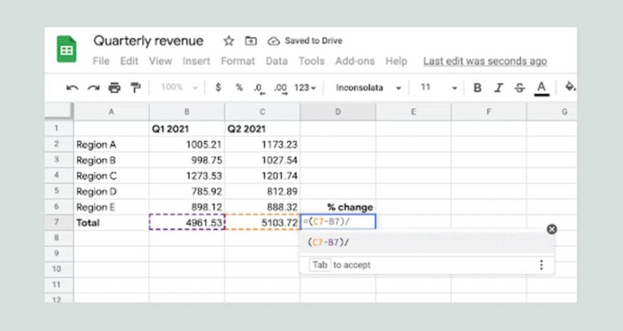
Task: Click the move to folder icon
Action: tap(250, 41)
